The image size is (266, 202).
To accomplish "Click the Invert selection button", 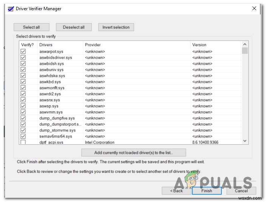I will tap(116, 27).
